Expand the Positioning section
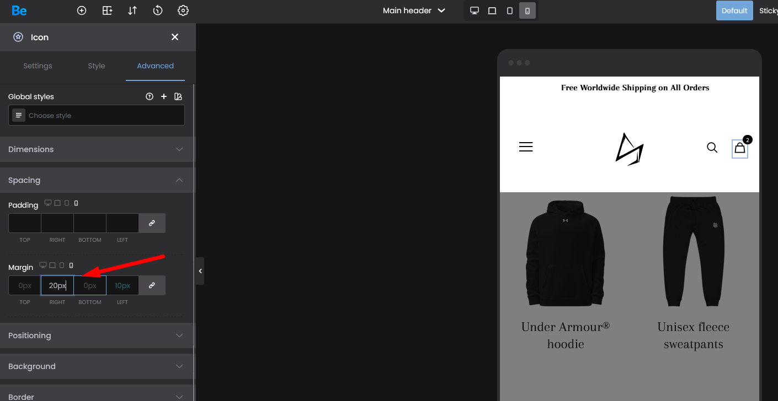 pos(97,335)
